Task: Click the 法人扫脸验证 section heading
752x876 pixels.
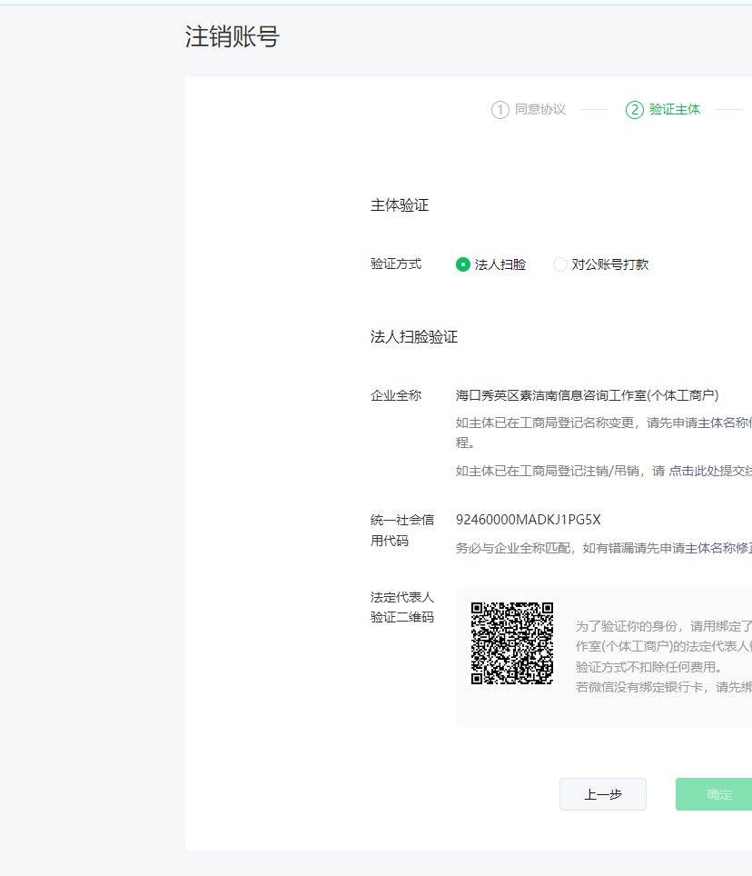Action: click(x=414, y=337)
